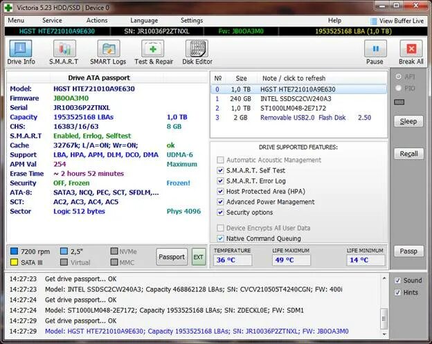The image size is (432, 344).
Task: Select drive 1 INTEL SSDSC2CW240A3 row
Action: coord(298,98)
